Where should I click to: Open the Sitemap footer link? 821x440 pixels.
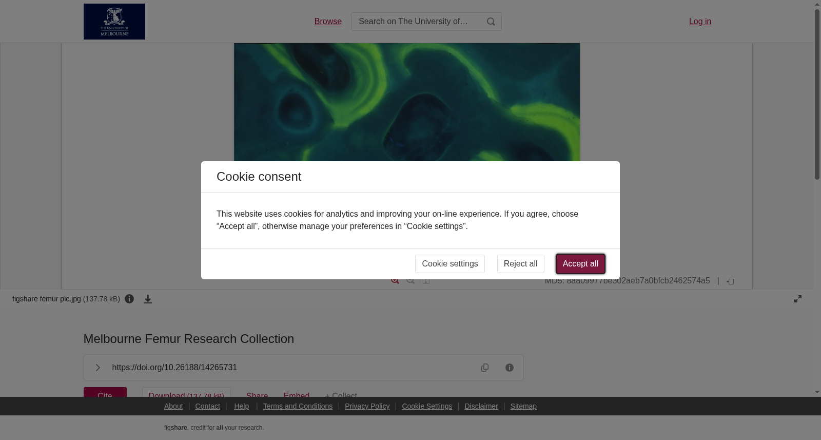pos(523,406)
